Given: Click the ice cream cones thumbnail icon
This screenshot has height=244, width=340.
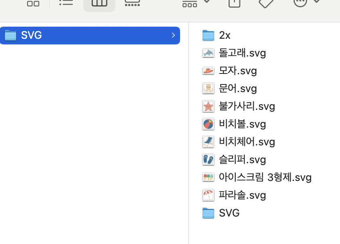Looking at the screenshot, I should coord(208,177).
